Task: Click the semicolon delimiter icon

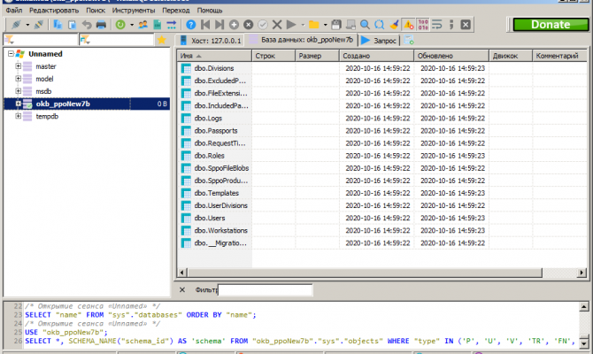Action: coord(451,25)
